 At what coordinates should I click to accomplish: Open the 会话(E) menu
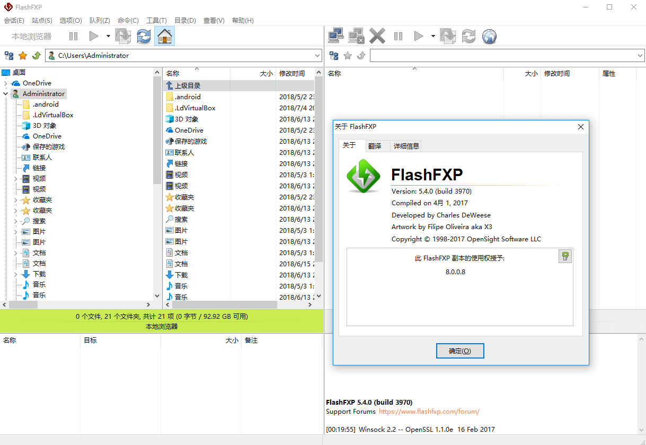pos(14,21)
